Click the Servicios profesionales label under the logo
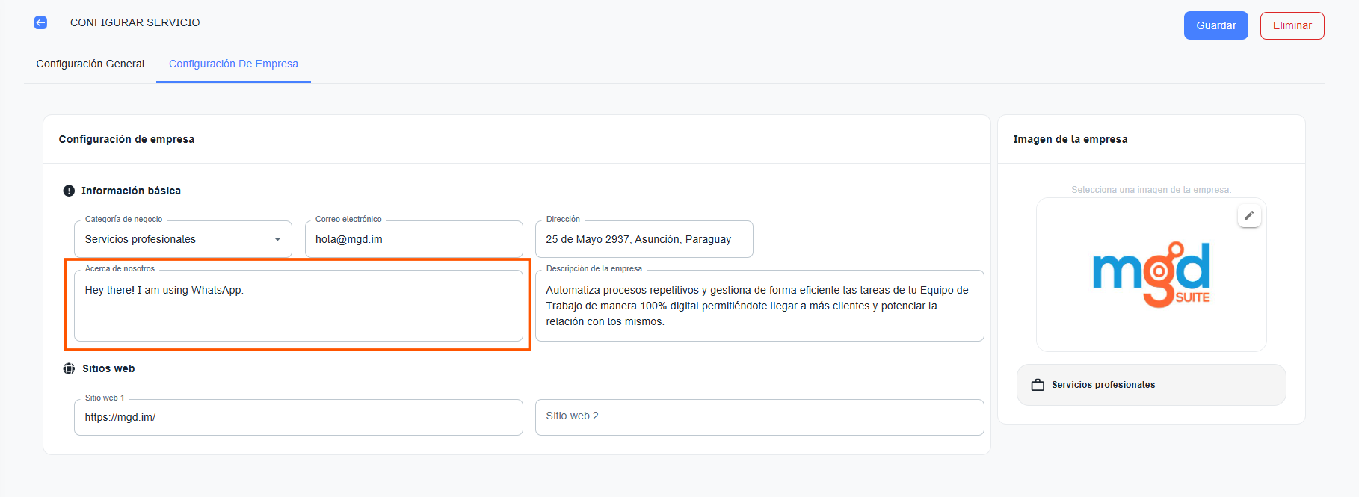Viewport: 1359px width, 497px height. pos(1103,385)
